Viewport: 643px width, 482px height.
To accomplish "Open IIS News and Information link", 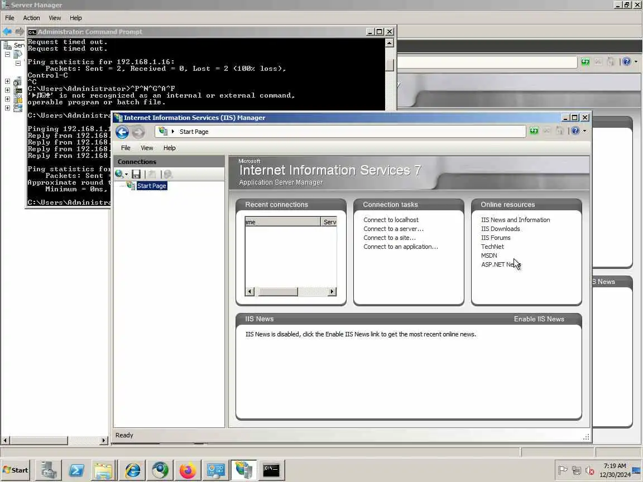I will click(516, 220).
